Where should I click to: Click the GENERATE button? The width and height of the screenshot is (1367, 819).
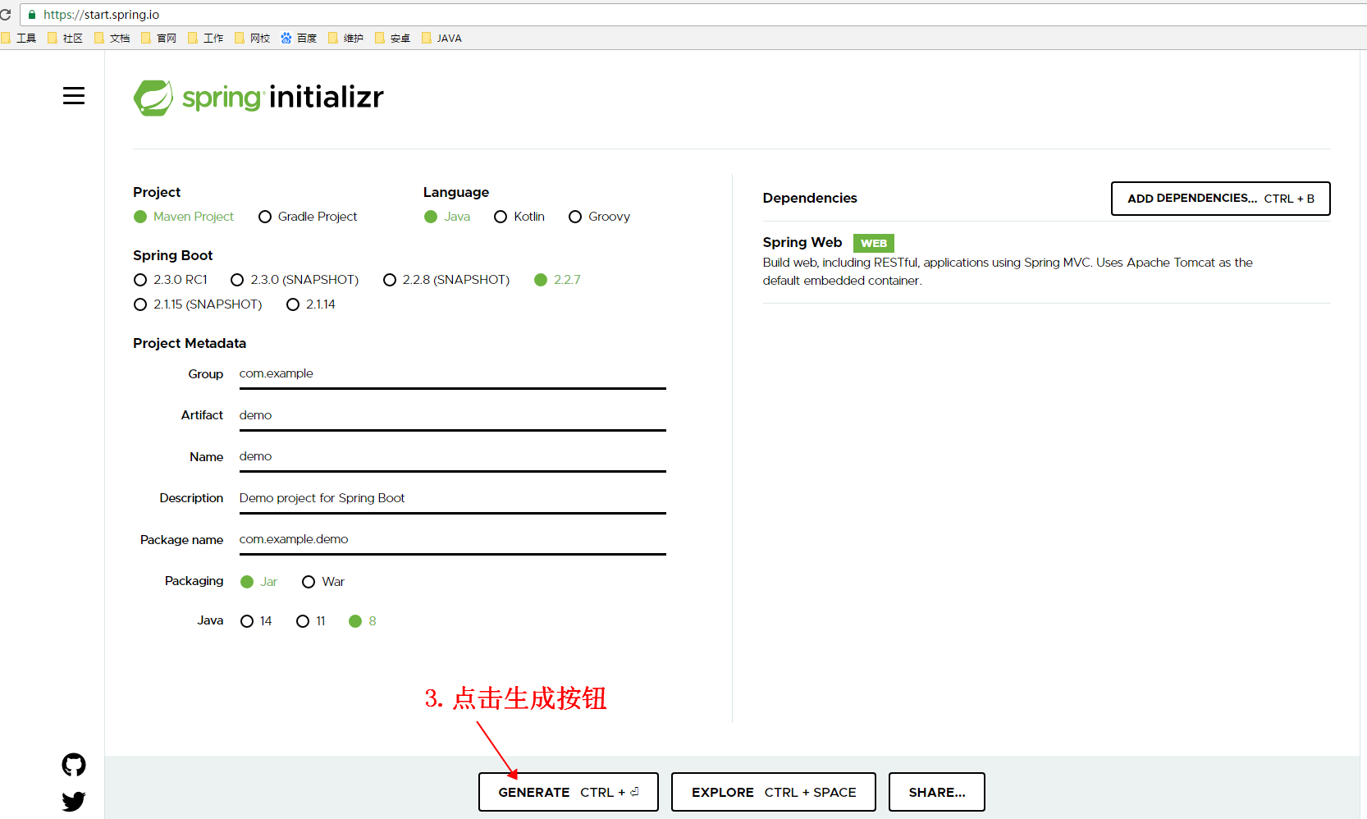click(568, 792)
